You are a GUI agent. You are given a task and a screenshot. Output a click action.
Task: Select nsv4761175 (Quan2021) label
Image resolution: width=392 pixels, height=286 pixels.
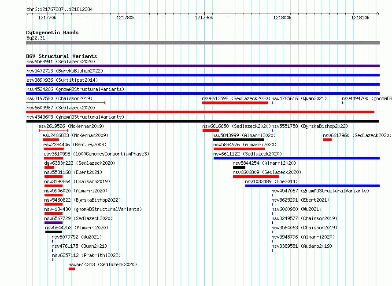(x=79, y=246)
